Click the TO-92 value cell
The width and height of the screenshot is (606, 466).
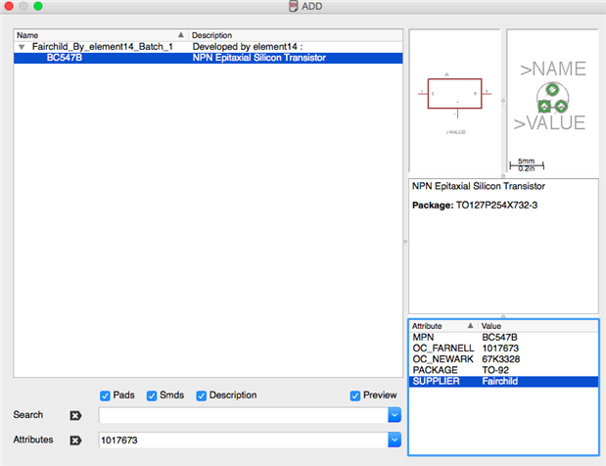495,370
